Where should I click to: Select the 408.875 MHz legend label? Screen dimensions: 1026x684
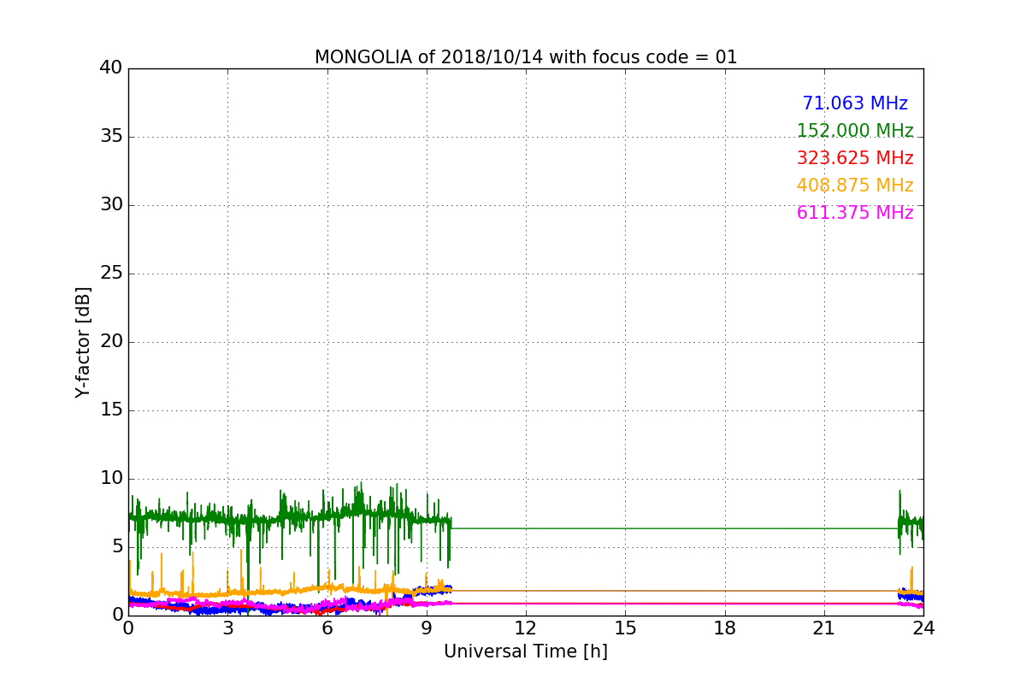coord(855,186)
